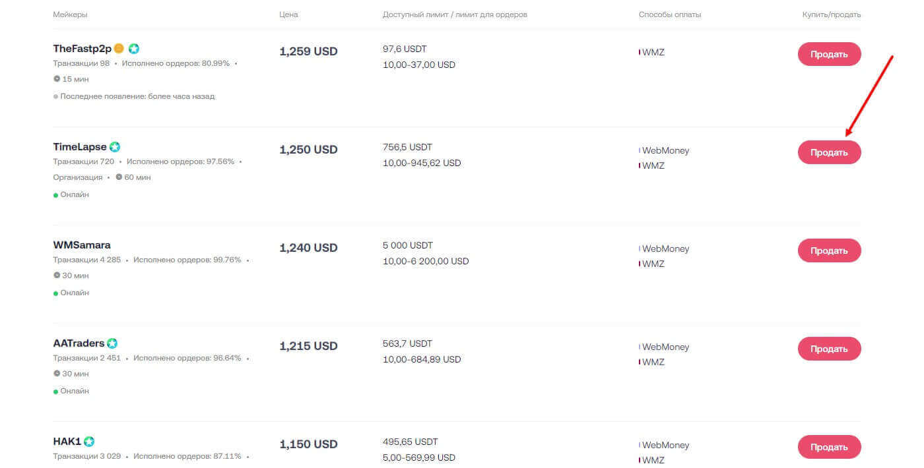Open the WMSamara maker profile
924x468 pixels.
point(82,245)
